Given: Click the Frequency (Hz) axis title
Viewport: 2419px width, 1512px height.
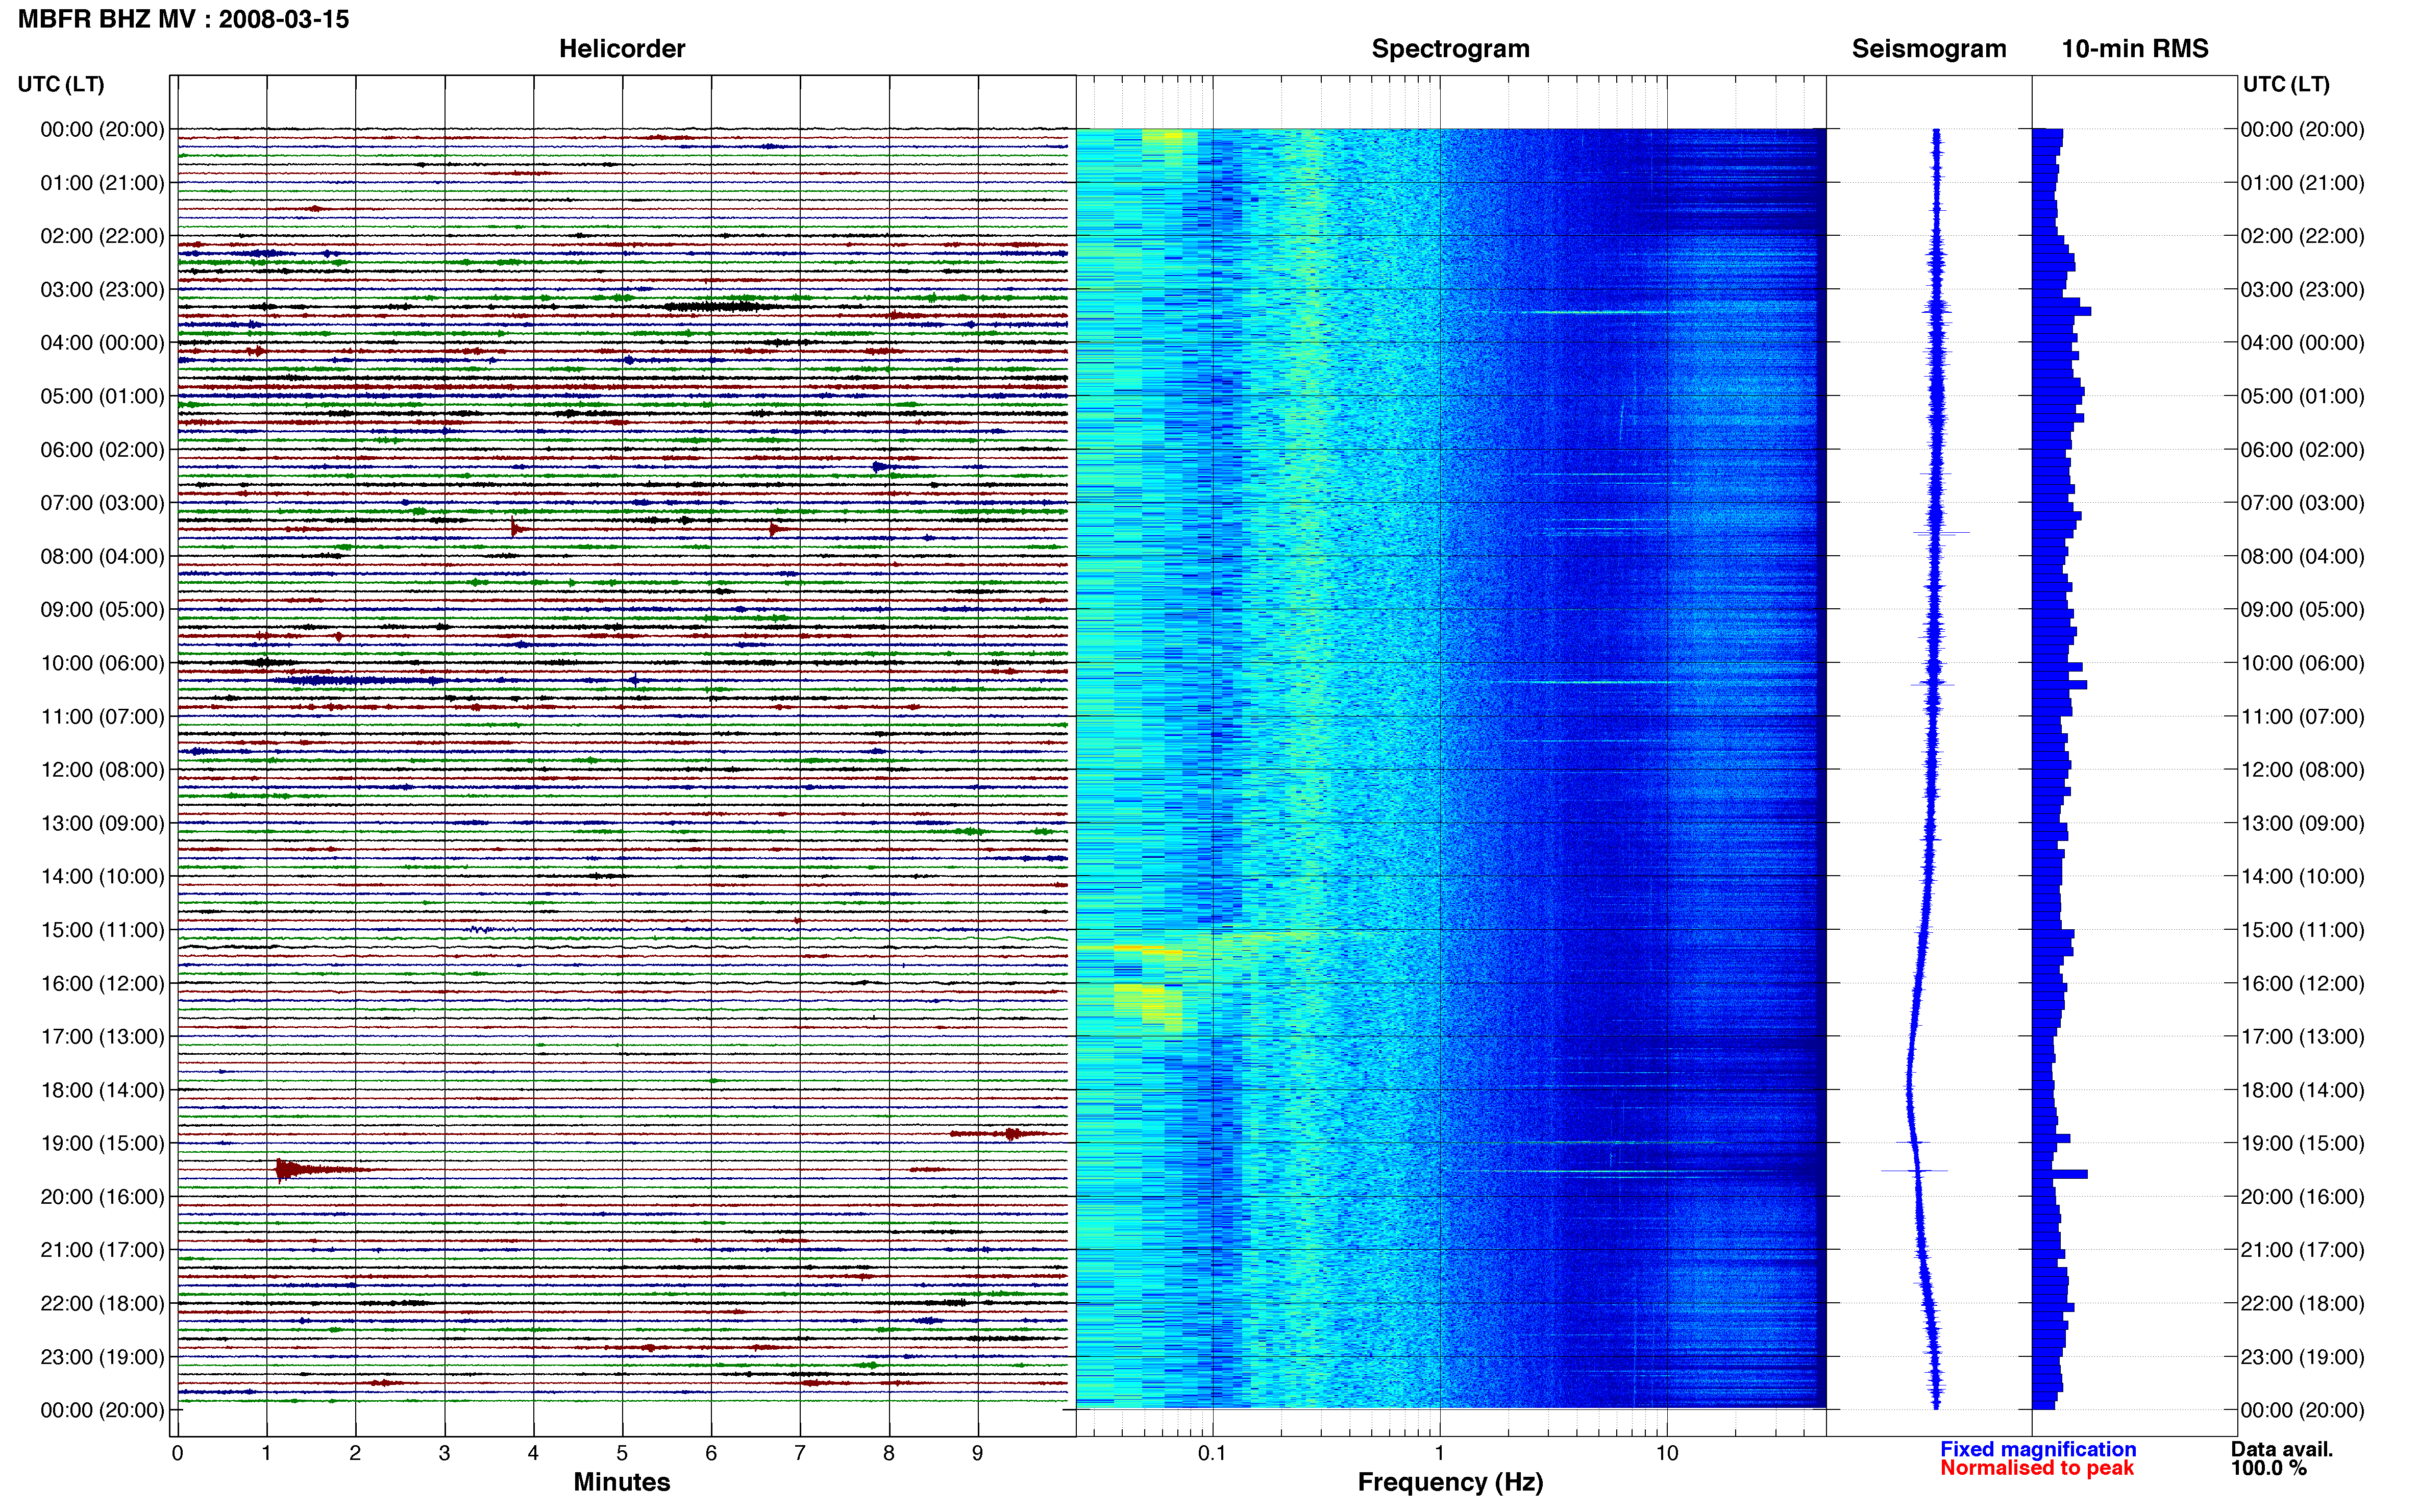Looking at the screenshot, I should pos(1450,1482).
